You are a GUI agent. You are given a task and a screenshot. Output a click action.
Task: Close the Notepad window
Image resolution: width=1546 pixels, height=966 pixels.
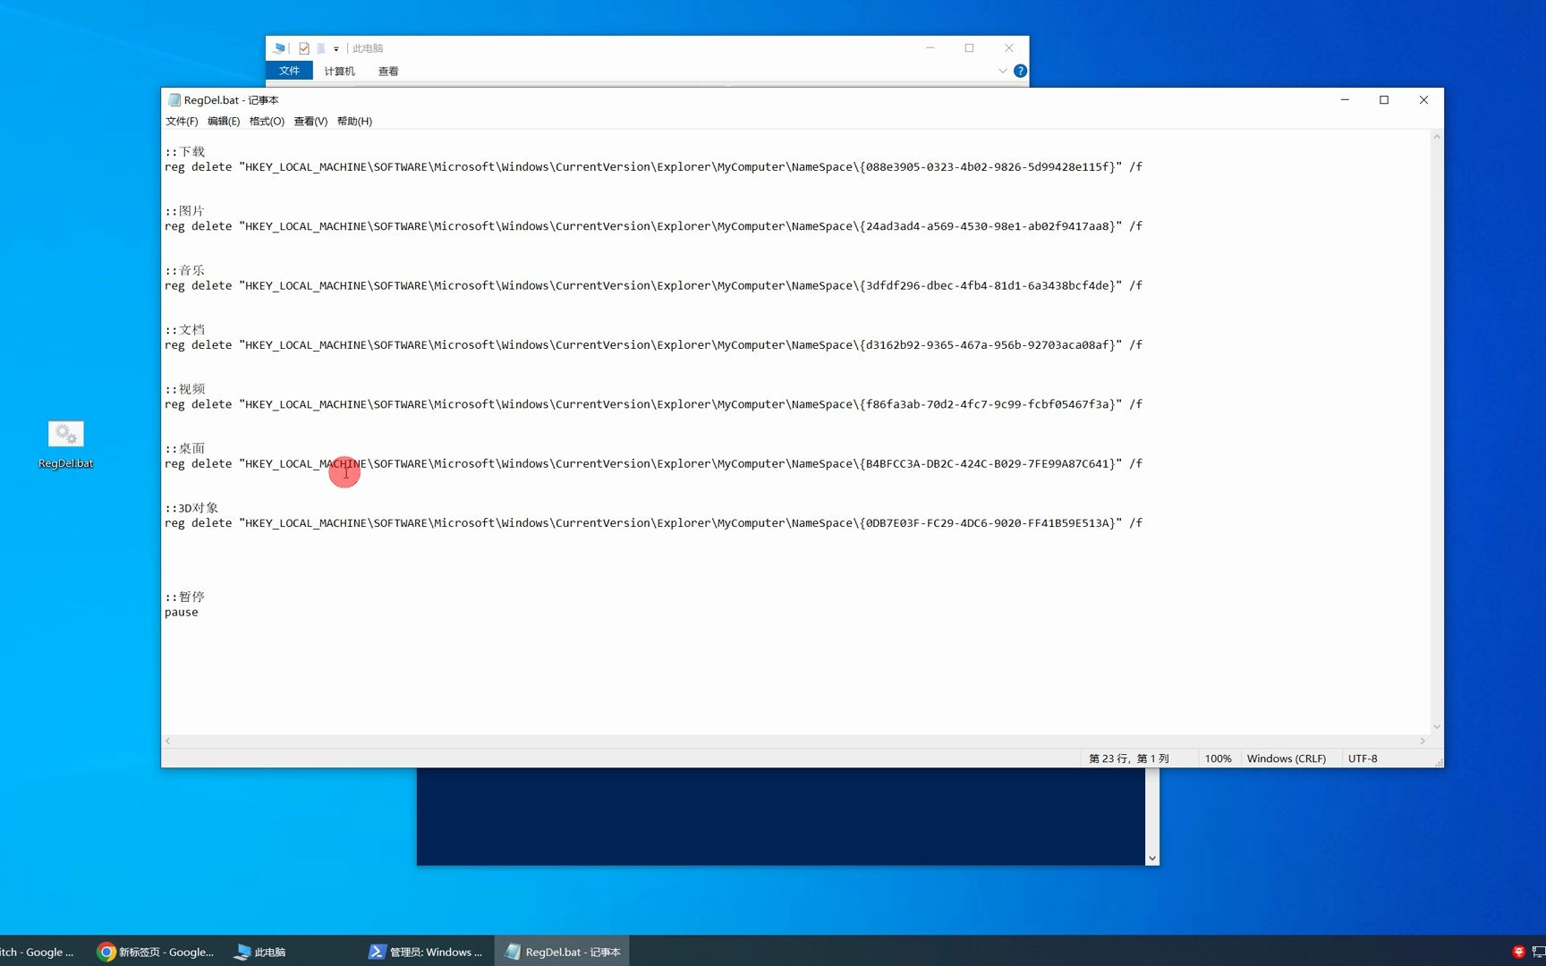pos(1423,100)
